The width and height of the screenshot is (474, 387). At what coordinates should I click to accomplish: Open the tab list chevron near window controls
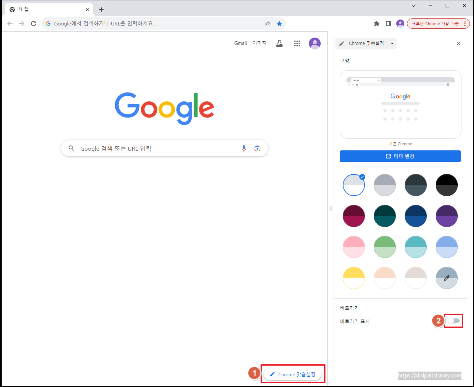413,6
